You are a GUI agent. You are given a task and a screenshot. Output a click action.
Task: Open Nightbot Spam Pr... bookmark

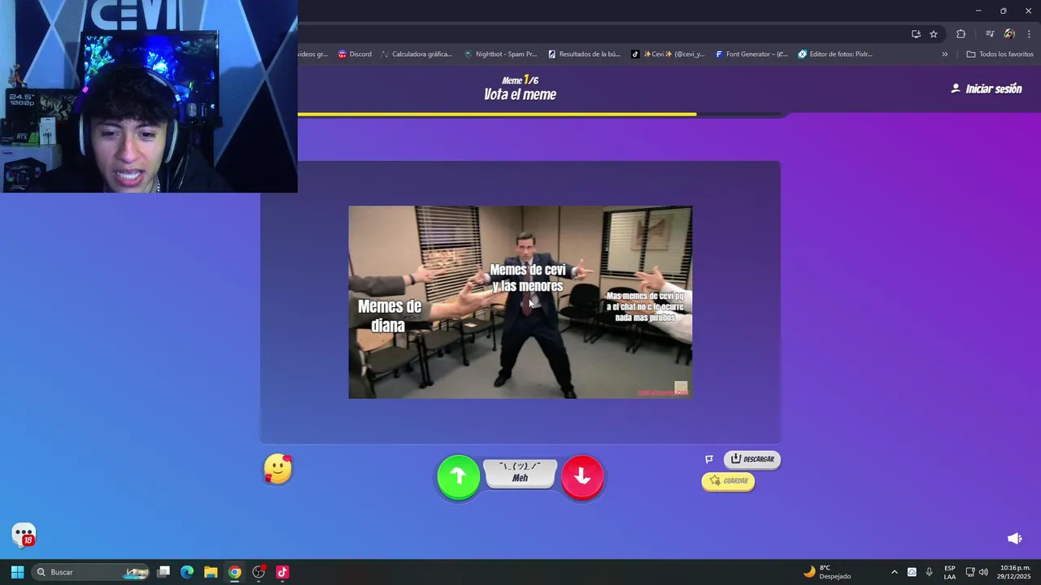(x=500, y=54)
